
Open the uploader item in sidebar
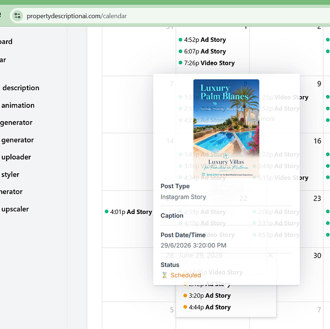coord(16,157)
